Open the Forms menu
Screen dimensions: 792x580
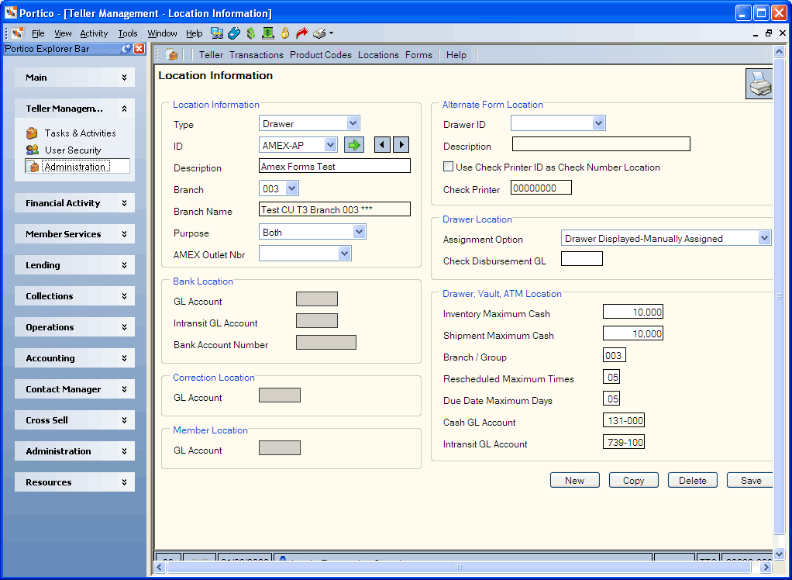(418, 54)
